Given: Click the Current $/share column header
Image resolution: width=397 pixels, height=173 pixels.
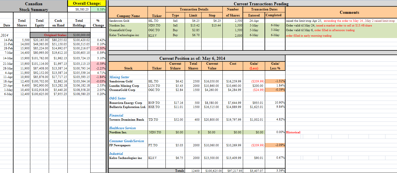Looking at the screenshot, I should (175, 66).
